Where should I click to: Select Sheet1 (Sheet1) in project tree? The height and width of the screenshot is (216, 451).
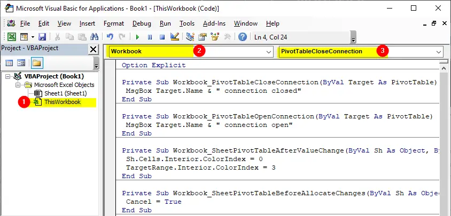coord(66,93)
